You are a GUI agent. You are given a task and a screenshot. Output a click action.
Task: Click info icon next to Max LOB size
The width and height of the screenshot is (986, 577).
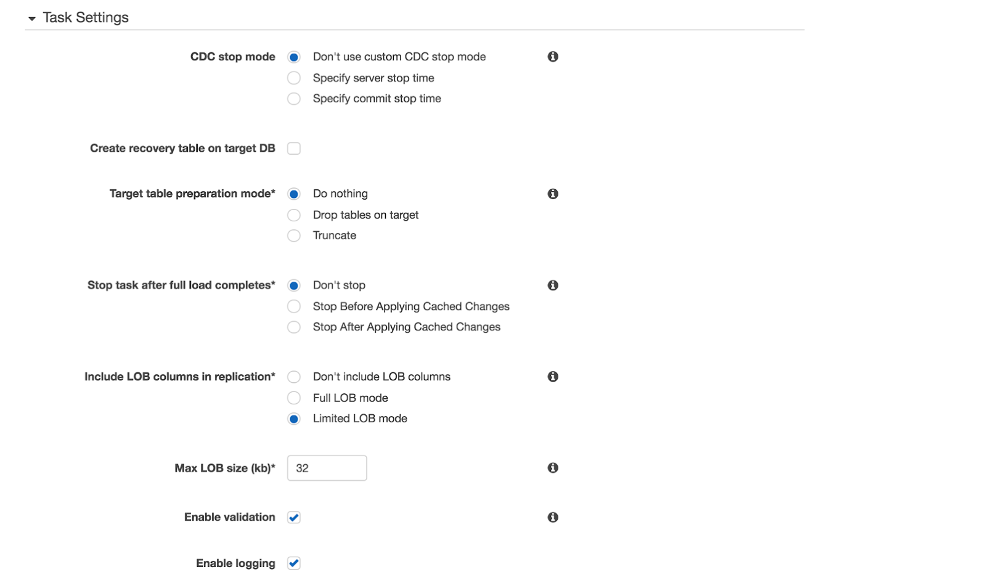click(553, 468)
